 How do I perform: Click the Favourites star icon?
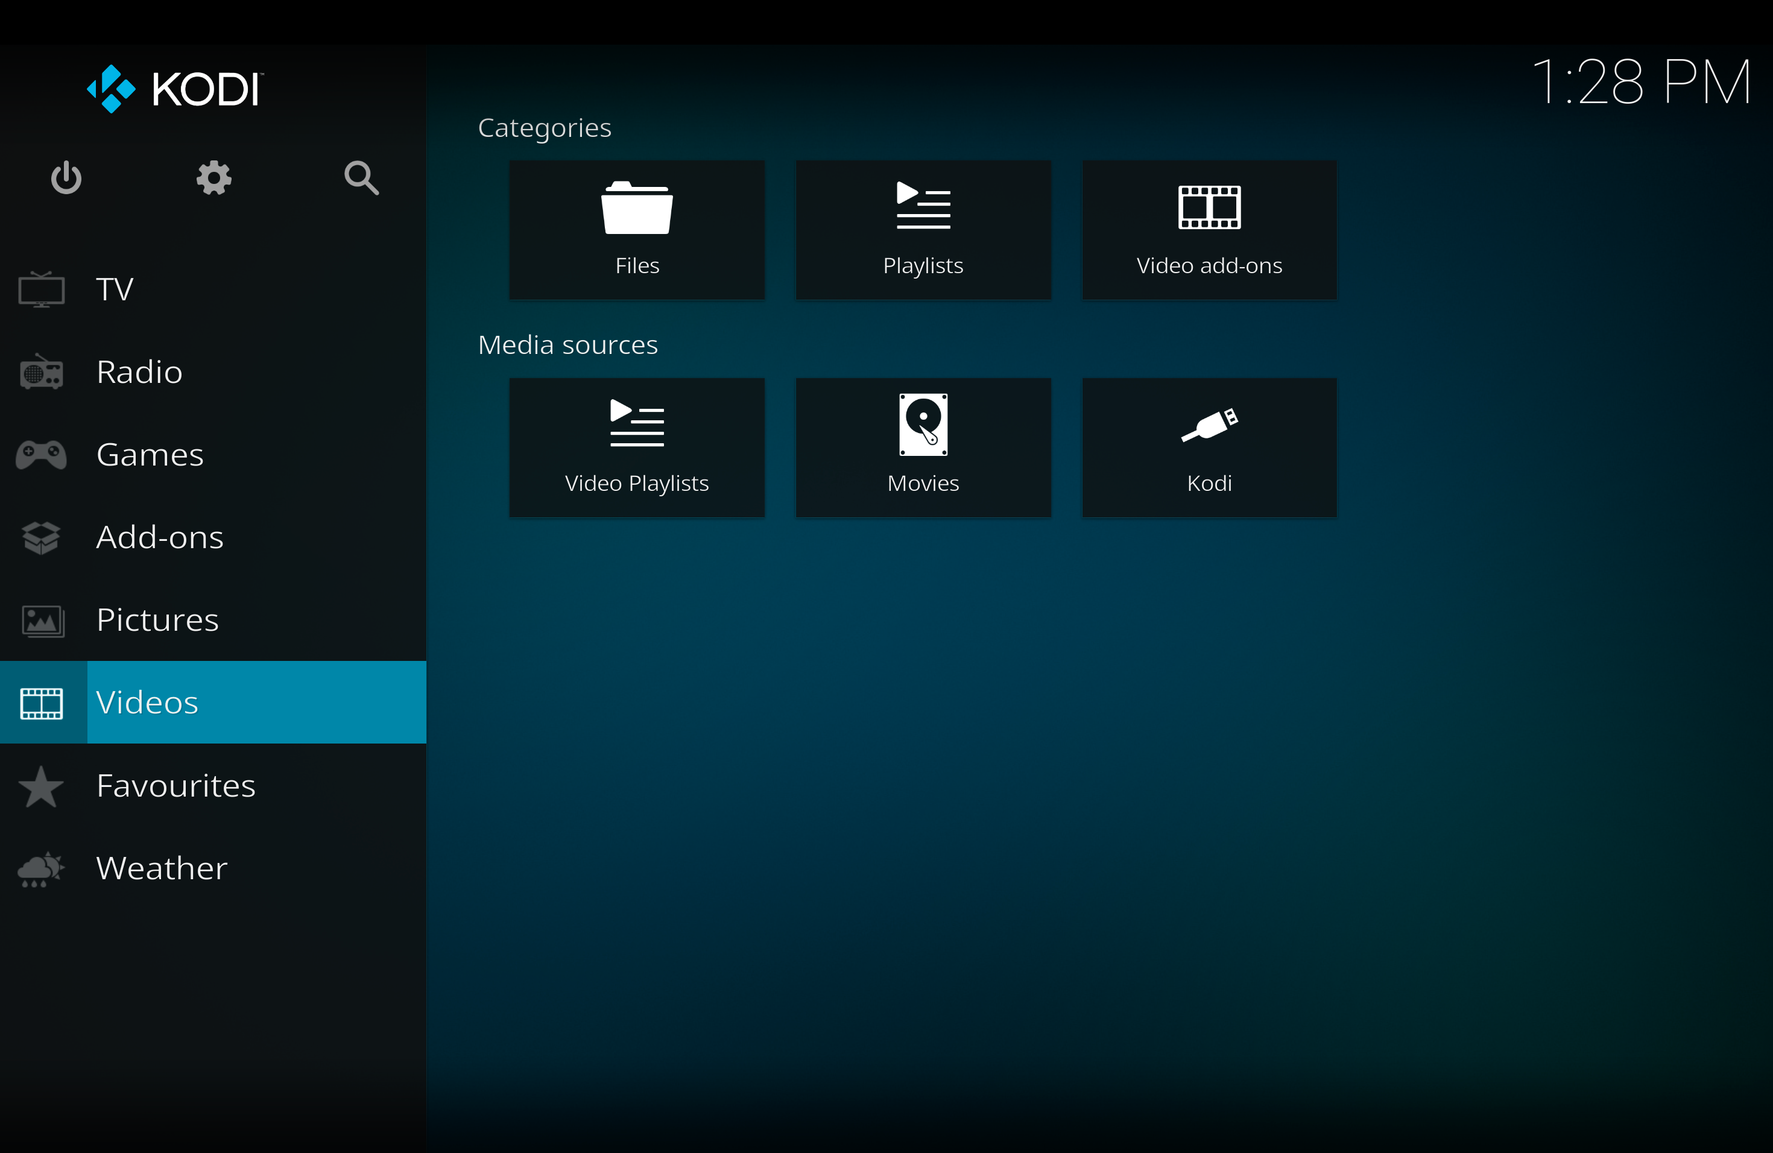[x=41, y=786]
